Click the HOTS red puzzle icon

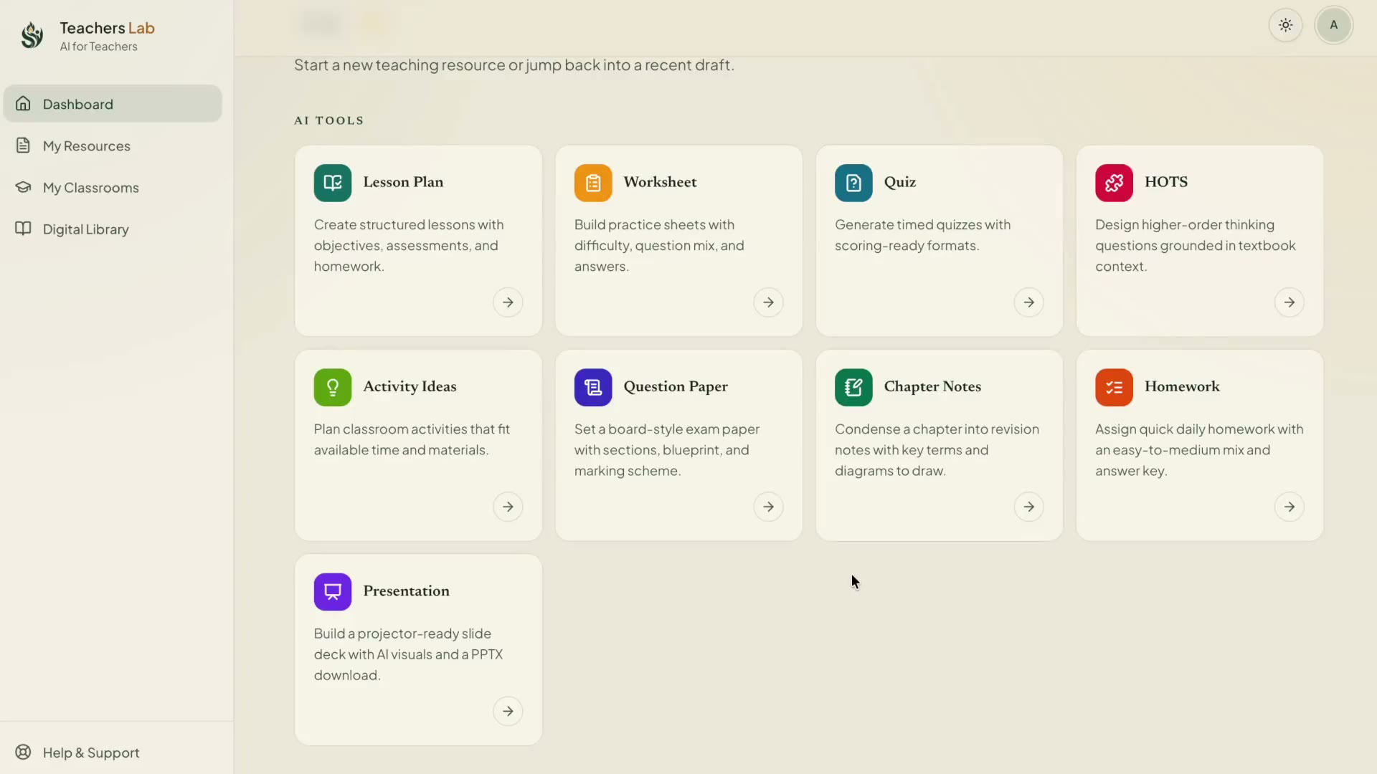[x=1114, y=183]
